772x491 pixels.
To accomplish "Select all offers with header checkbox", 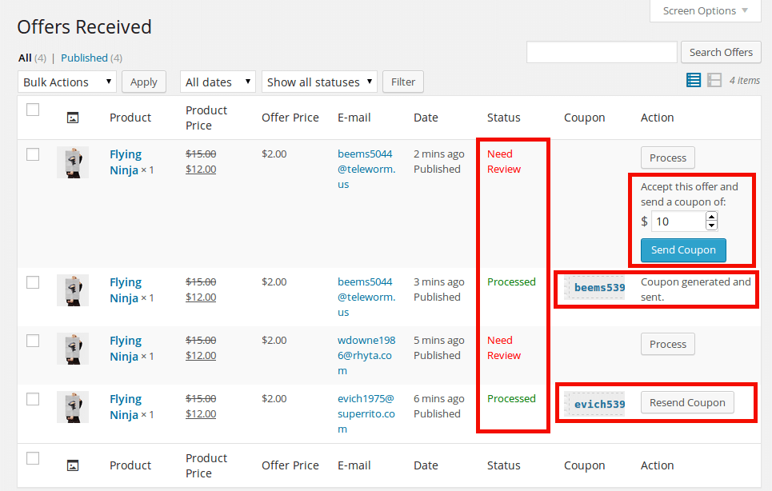I will 33,110.
